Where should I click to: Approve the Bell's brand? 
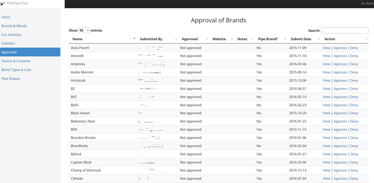coord(340,105)
